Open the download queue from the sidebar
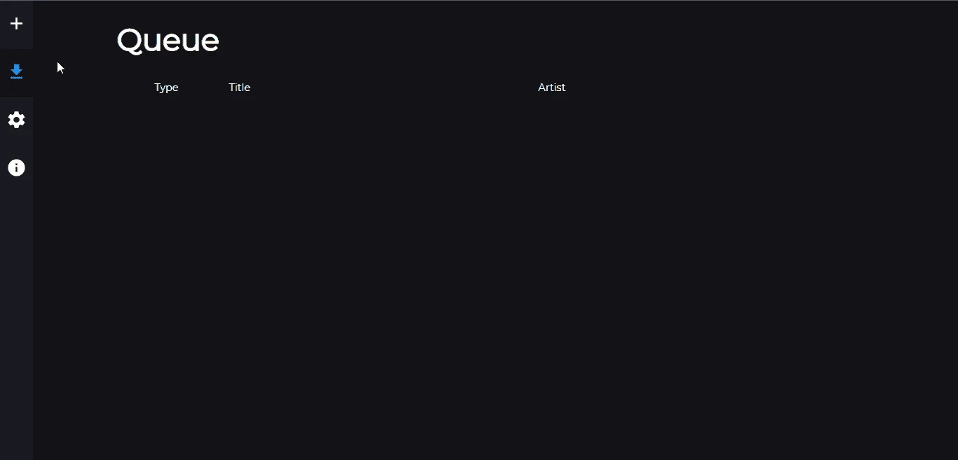Viewport: 958px width, 460px height. click(16, 71)
